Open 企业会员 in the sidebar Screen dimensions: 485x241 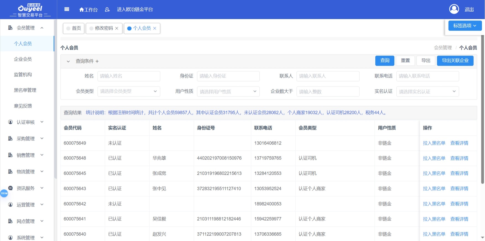click(x=23, y=59)
